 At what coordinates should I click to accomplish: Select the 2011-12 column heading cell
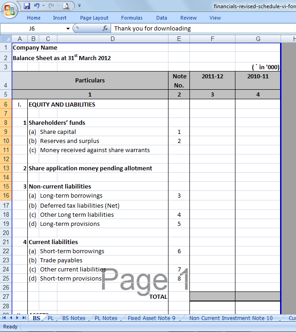pos(212,81)
